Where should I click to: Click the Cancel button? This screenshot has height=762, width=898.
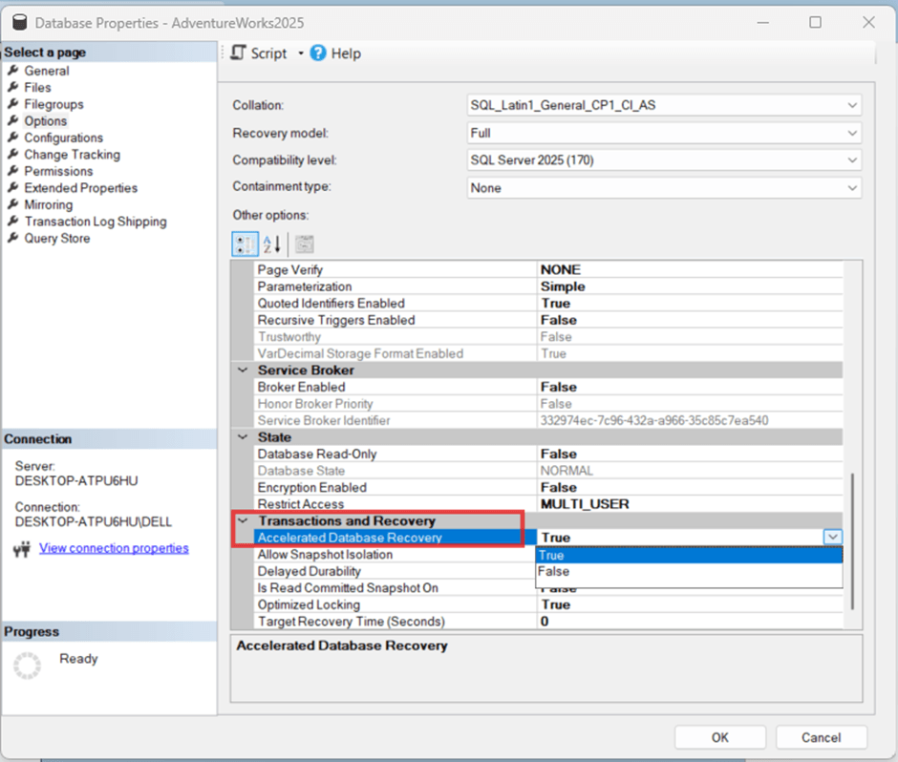click(822, 737)
